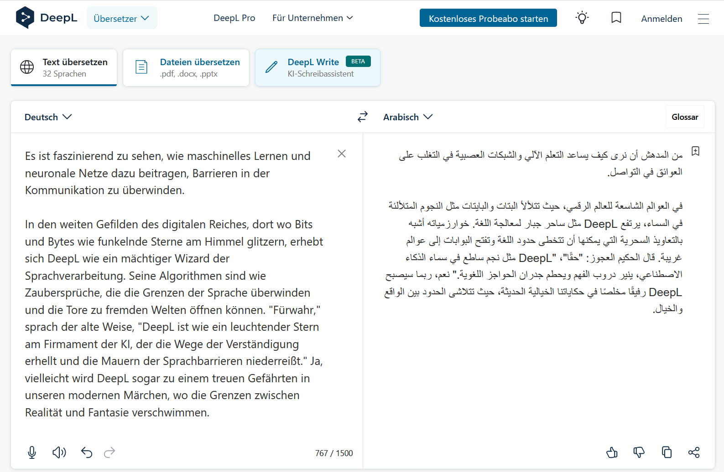The height and width of the screenshot is (472, 724).
Task: Click the globe icon in Text übersetzen
Action: pyautogui.click(x=27, y=67)
